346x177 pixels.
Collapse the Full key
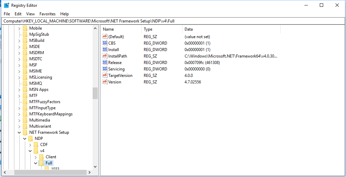click(x=36, y=163)
